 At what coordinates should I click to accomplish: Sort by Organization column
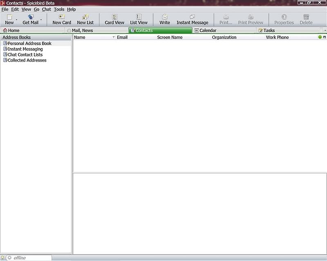pyautogui.click(x=238, y=37)
